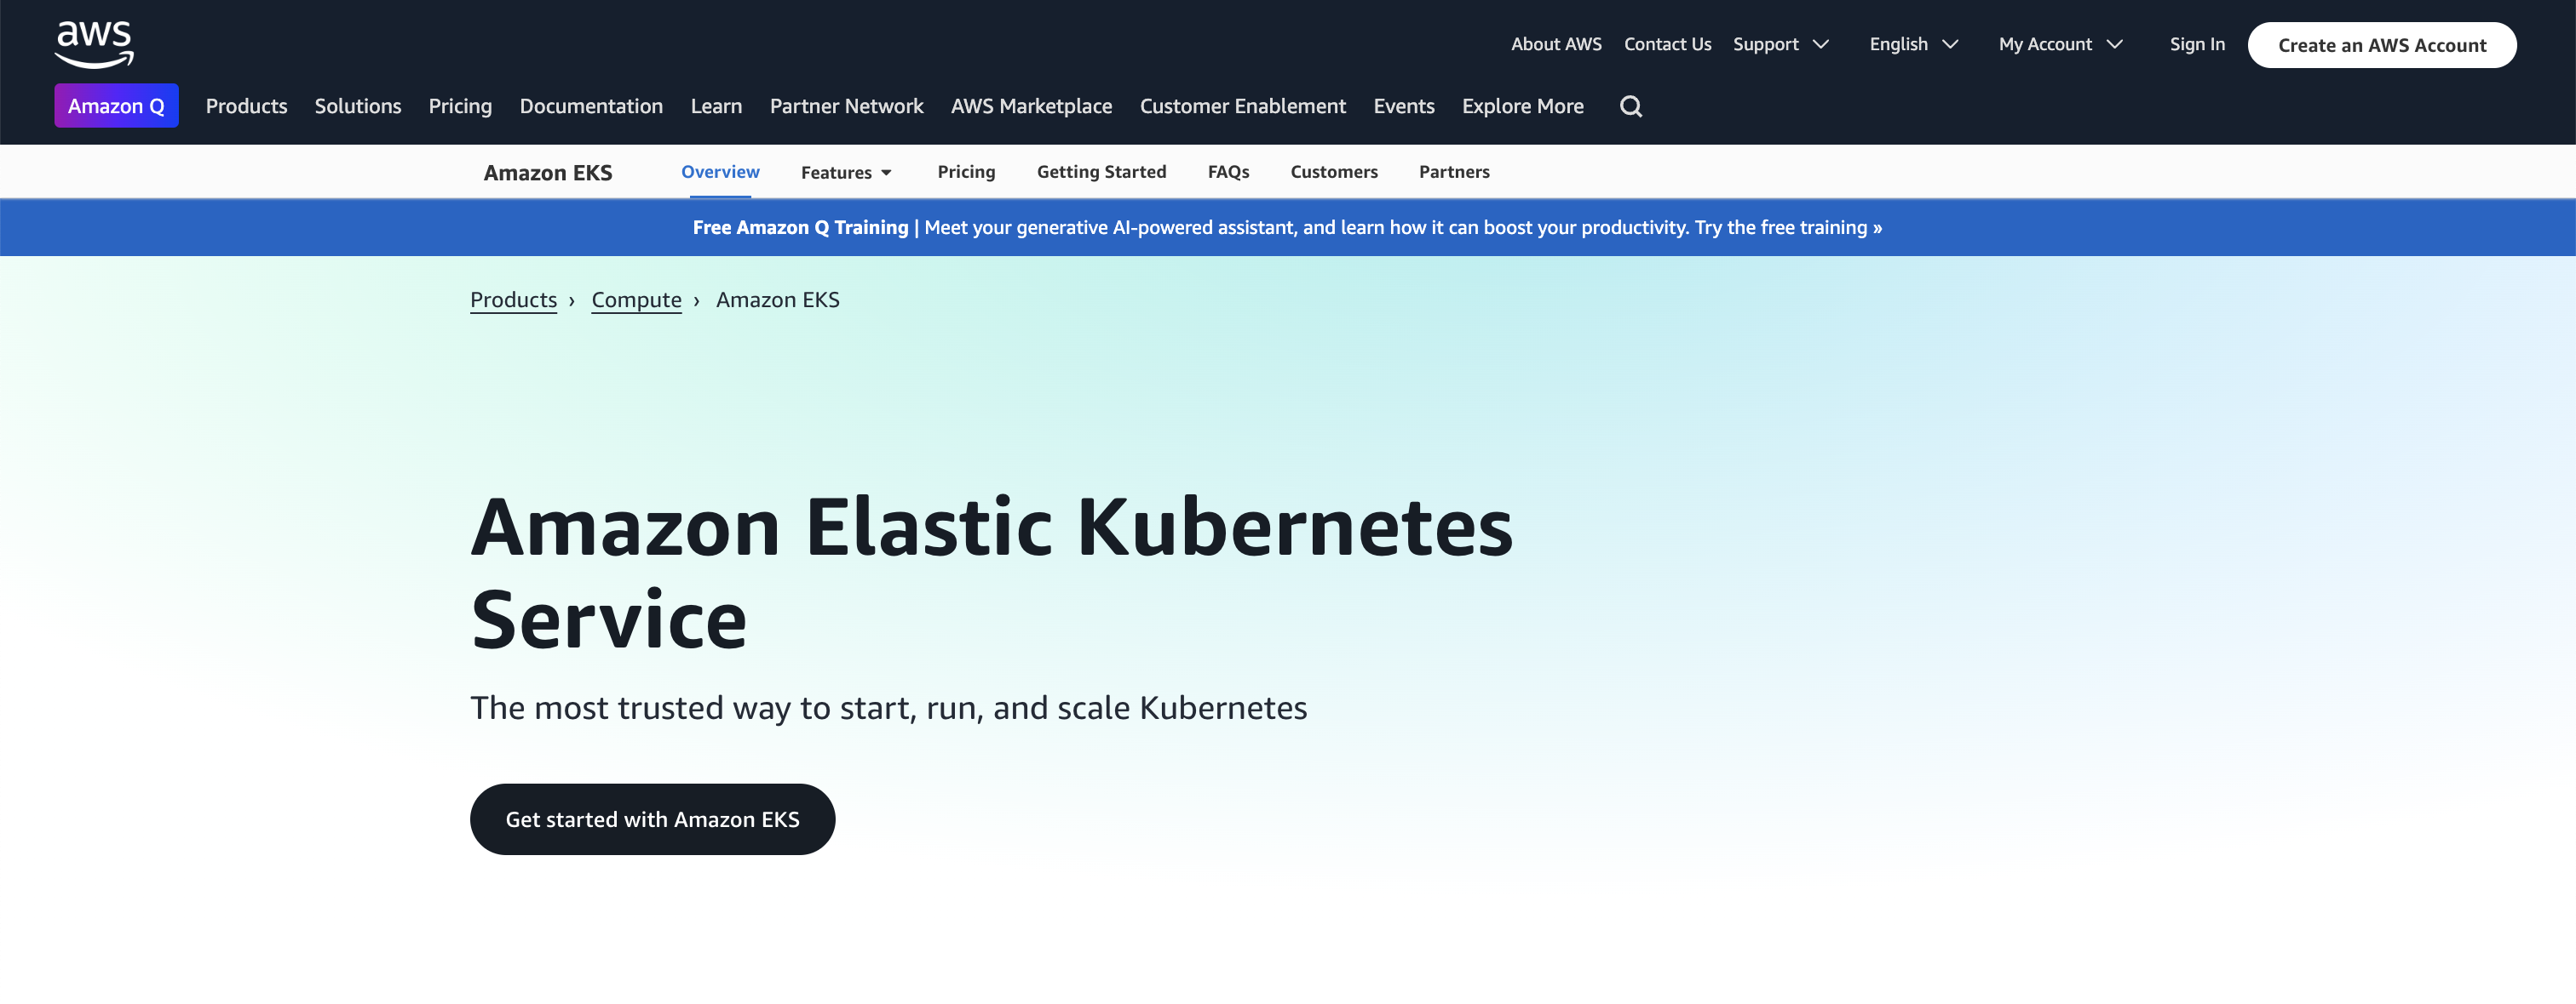Open the Products menu in top navigation
Screen dimensions: 2576x1004
pos(246,106)
